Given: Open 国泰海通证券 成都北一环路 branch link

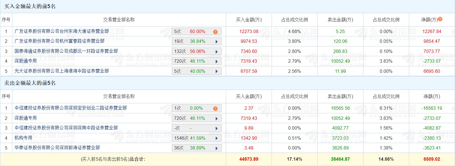Looking at the screenshot, I should click(66, 51).
